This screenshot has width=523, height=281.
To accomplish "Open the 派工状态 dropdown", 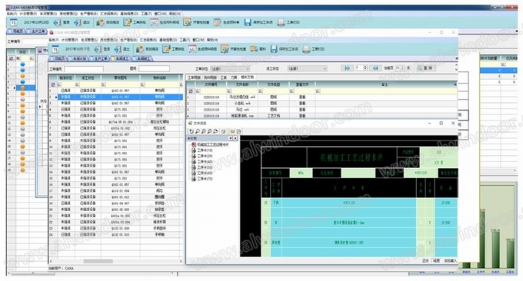I will [307, 68].
